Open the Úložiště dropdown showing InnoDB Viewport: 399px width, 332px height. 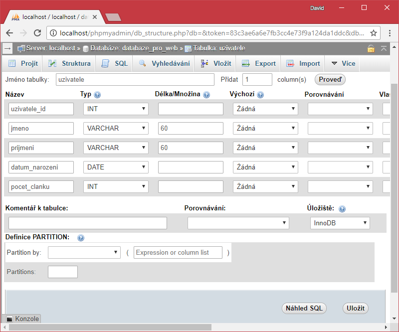(340, 223)
